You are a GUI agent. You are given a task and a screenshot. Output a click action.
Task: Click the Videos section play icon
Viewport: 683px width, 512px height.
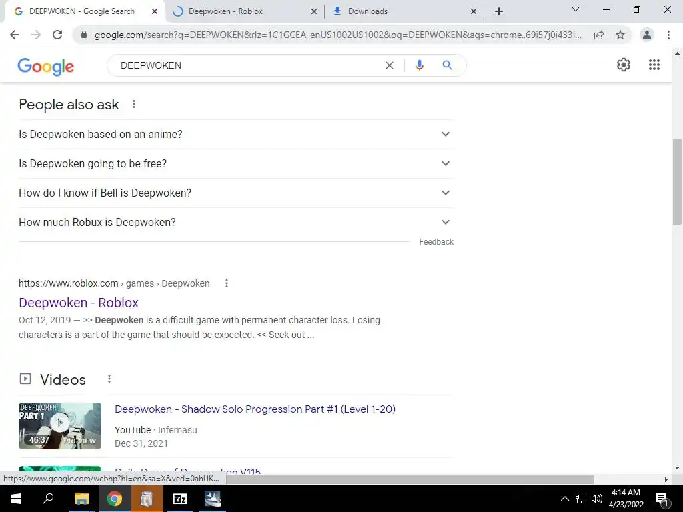pos(25,379)
